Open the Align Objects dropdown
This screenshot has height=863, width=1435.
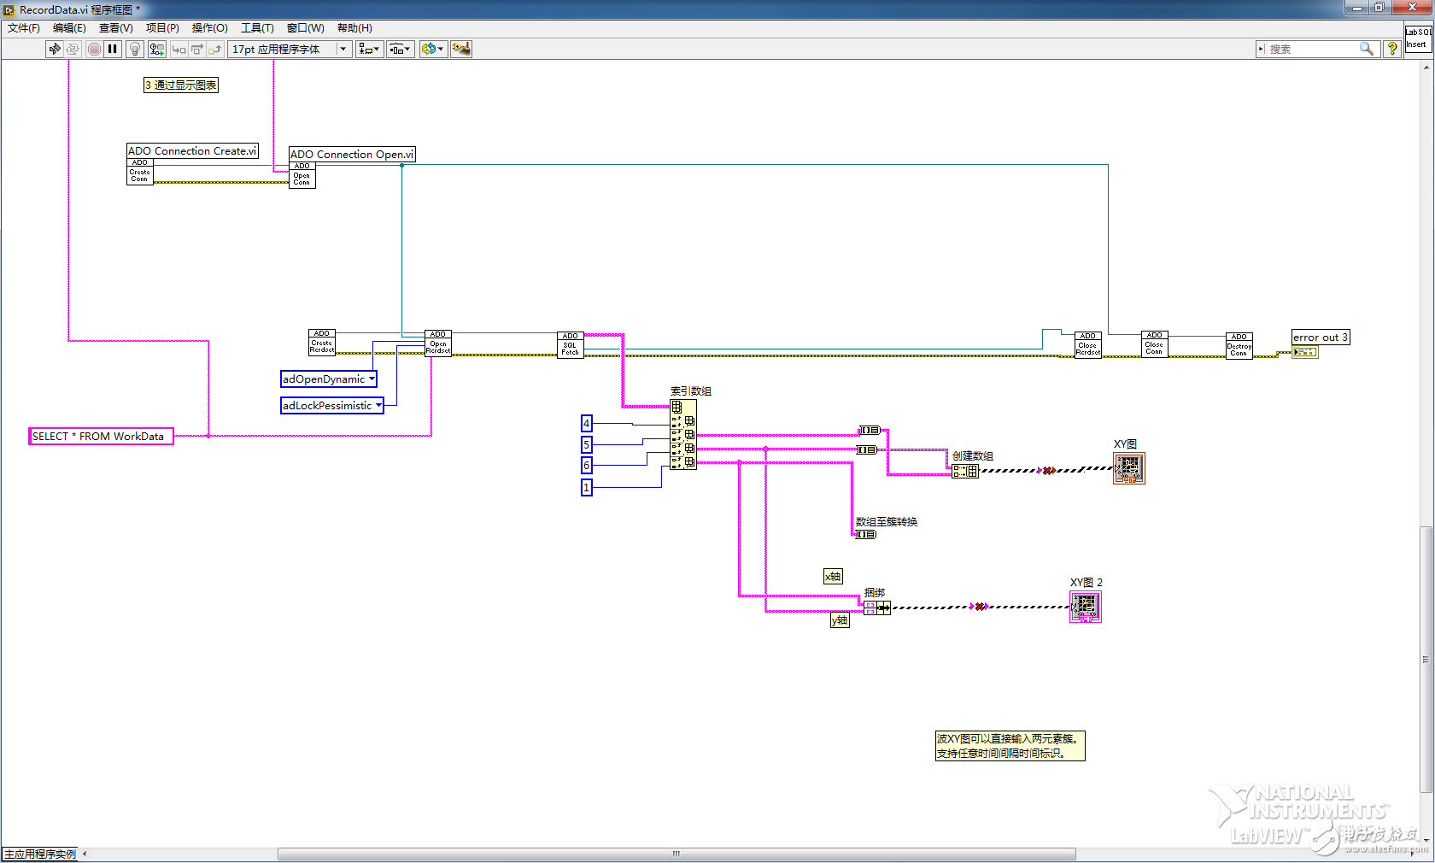(x=369, y=49)
